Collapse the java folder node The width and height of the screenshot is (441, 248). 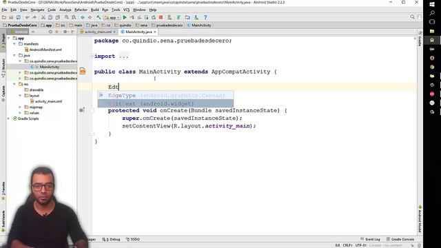coord(14,55)
